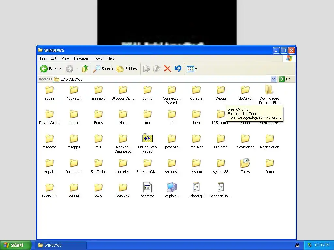This screenshot has width=334, height=250.
Task: Go up one folder level
Action: pyautogui.click(x=85, y=69)
